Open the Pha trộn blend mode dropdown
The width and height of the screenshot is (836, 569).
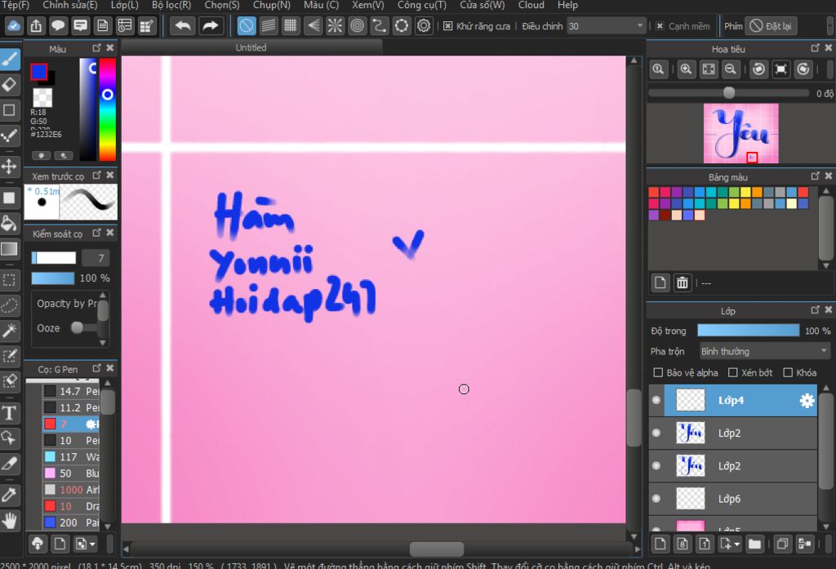pos(765,351)
